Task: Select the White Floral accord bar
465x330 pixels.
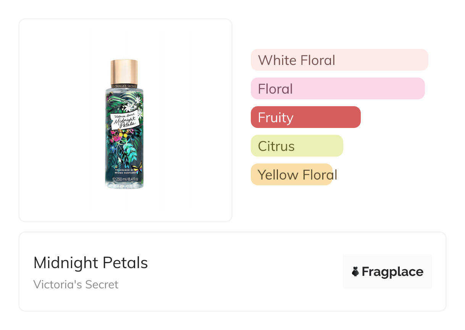Action: click(x=339, y=60)
